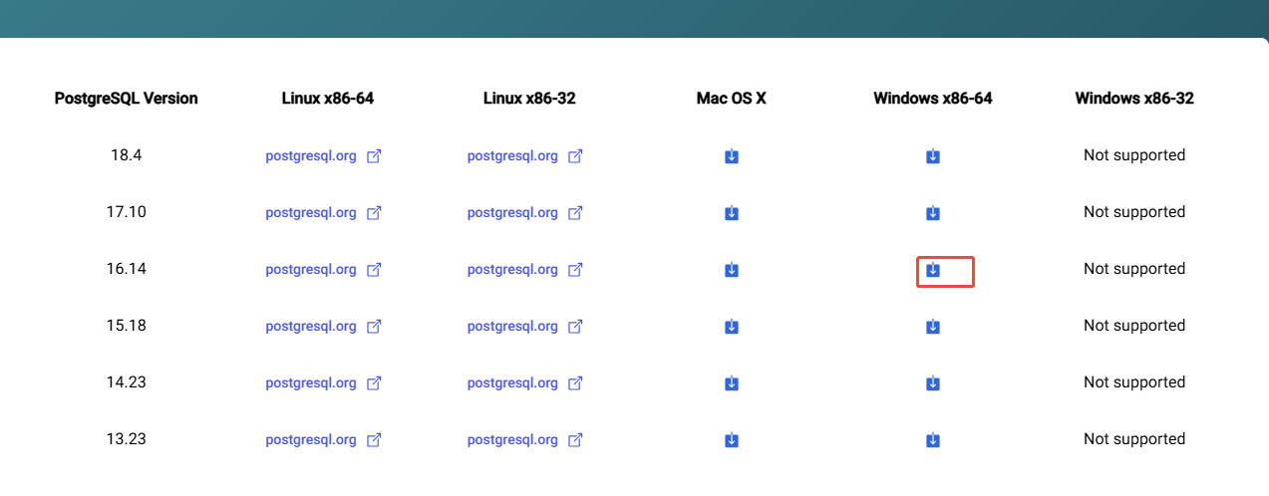Click external-link icon for 14.23 Linux x86-32

[x=575, y=383]
